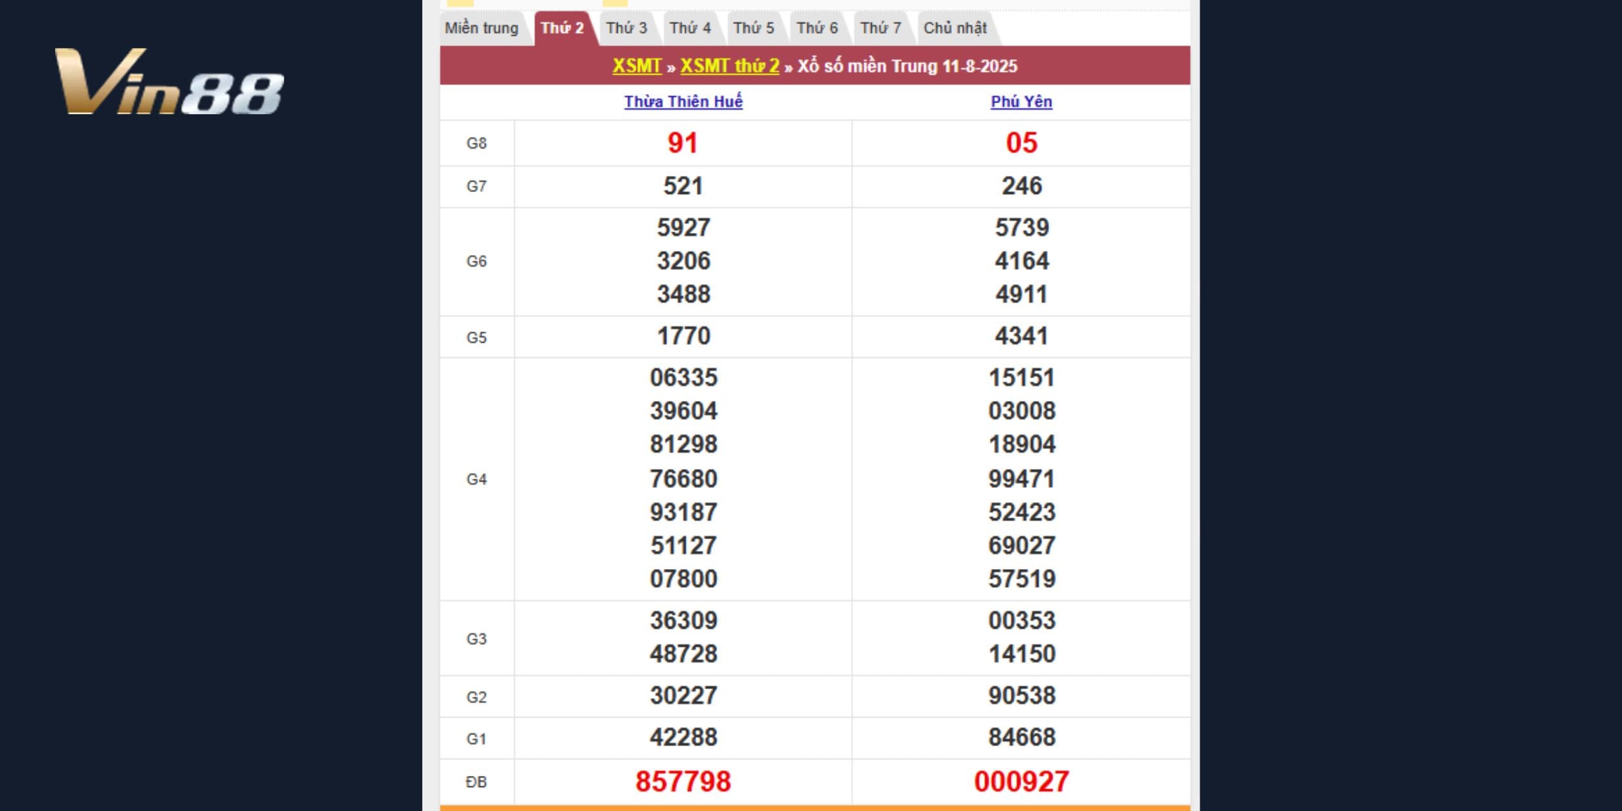This screenshot has width=1622, height=811.
Task: Click the G4 number 07800
Action: pyautogui.click(x=683, y=579)
